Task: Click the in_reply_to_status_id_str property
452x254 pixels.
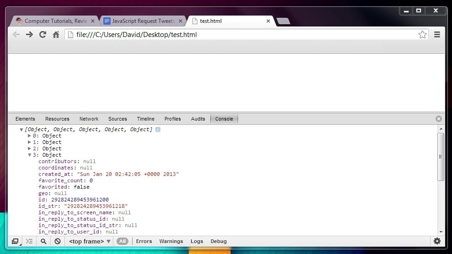Action: (88, 225)
